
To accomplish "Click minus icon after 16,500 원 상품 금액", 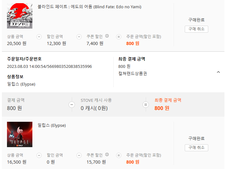I will (39, 155).
